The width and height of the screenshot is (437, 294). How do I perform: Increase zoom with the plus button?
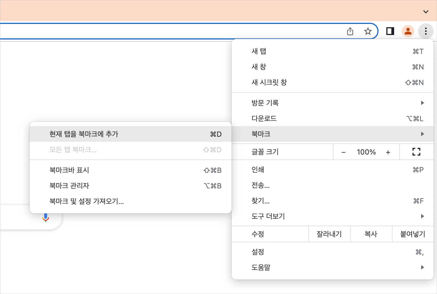(x=388, y=152)
